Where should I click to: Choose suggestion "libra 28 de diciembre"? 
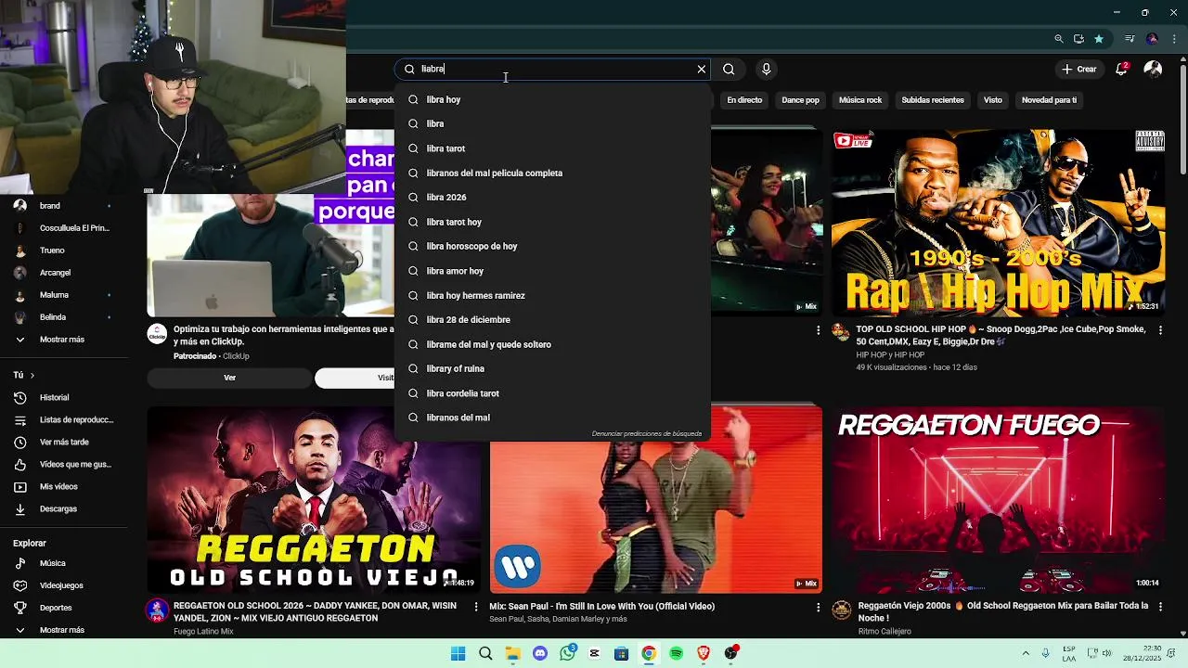click(552, 319)
